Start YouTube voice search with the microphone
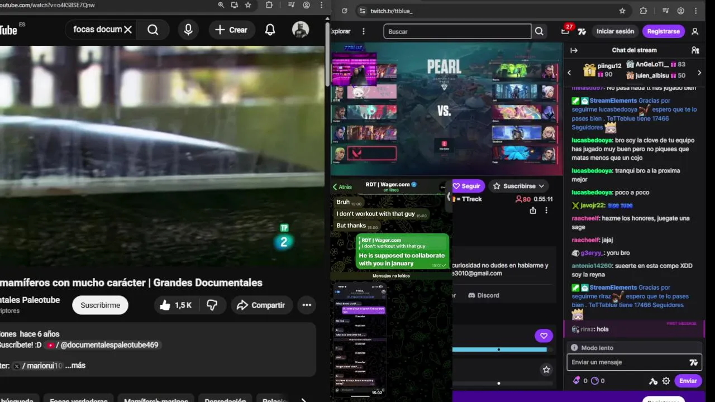Image resolution: width=715 pixels, height=402 pixels. (188, 30)
